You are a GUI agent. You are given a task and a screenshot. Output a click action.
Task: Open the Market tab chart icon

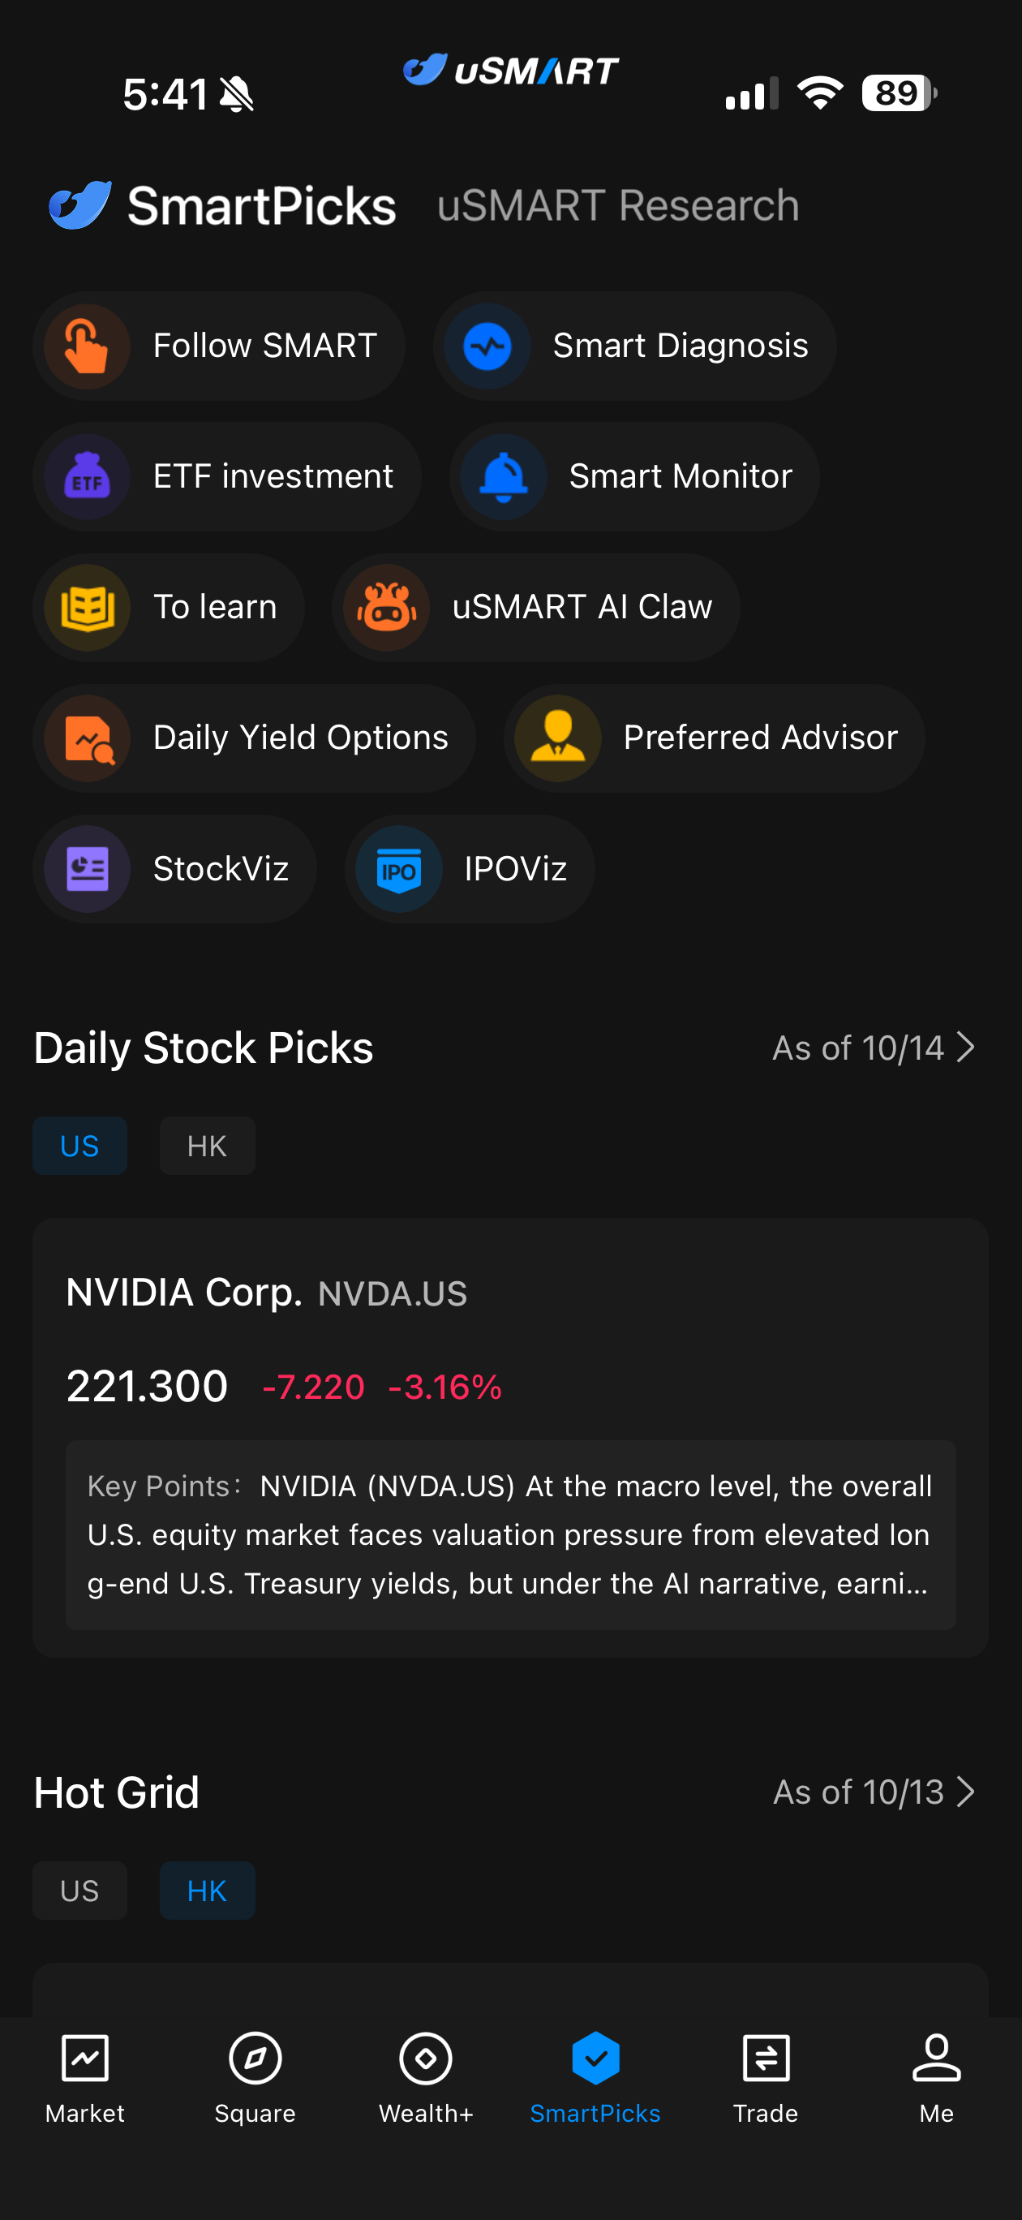click(85, 2059)
